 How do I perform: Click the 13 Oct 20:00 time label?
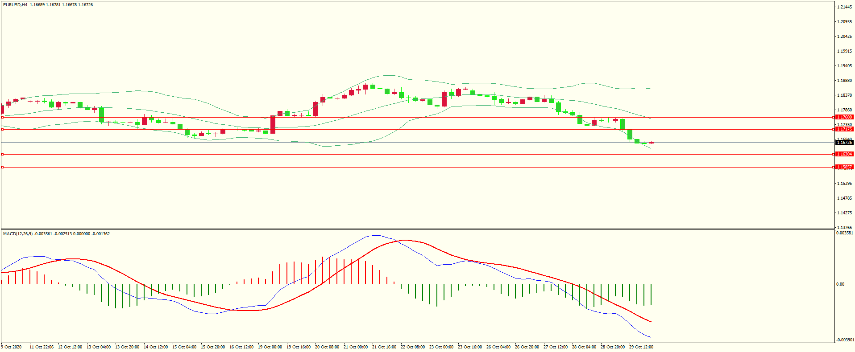[127, 347]
